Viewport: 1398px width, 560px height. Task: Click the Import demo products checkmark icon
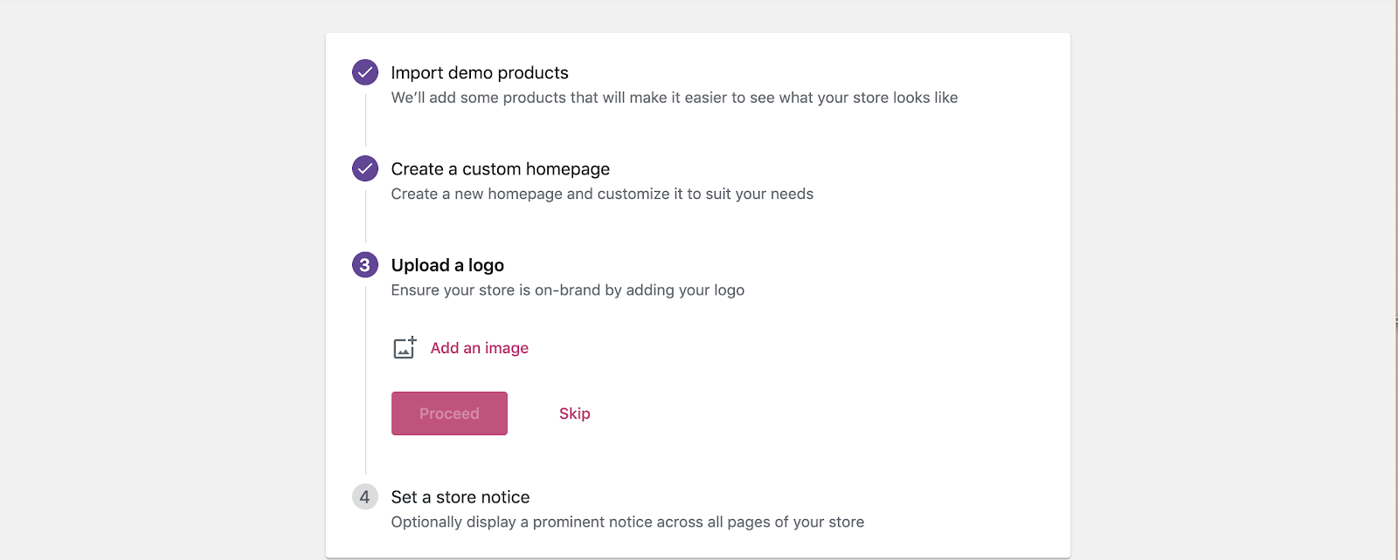[x=365, y=72]
